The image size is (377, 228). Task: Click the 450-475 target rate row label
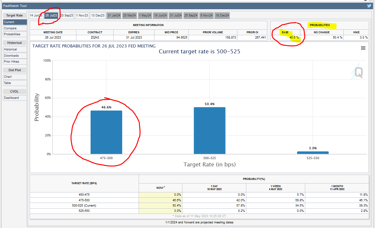[x=84, y=195]
